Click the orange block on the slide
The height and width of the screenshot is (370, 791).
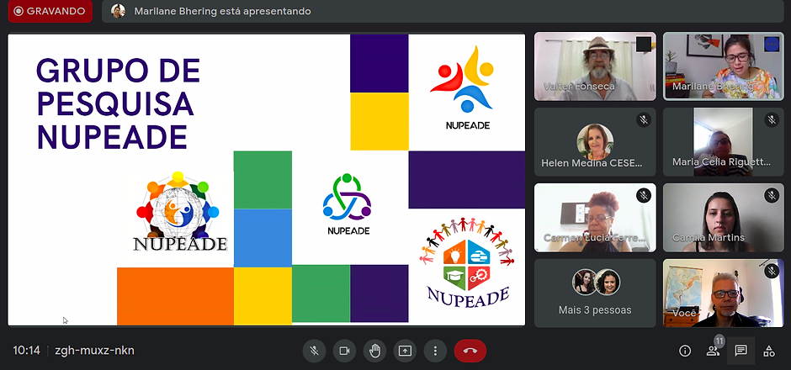click(x=175, y=296)
